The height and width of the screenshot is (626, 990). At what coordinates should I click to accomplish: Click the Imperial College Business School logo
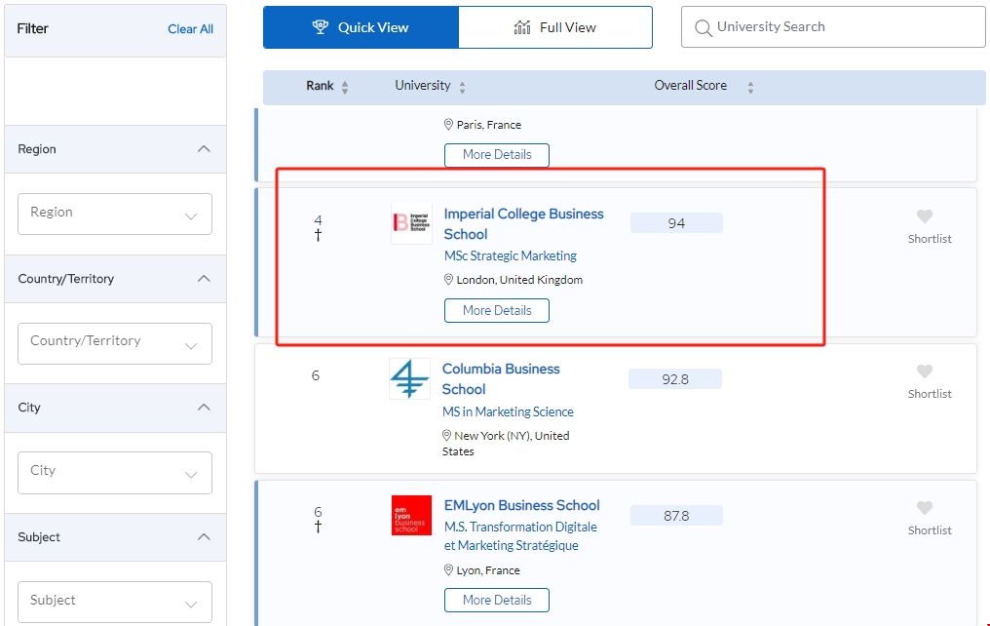pyautogui.click(x=410, y=223)
